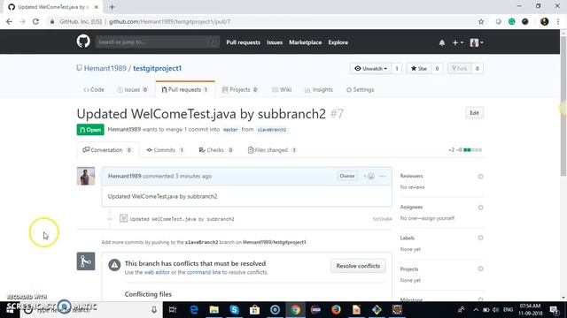Click the browser address bar
Image resolution: width=567 pixels, height=318 pixels.
tap(264, 21)
